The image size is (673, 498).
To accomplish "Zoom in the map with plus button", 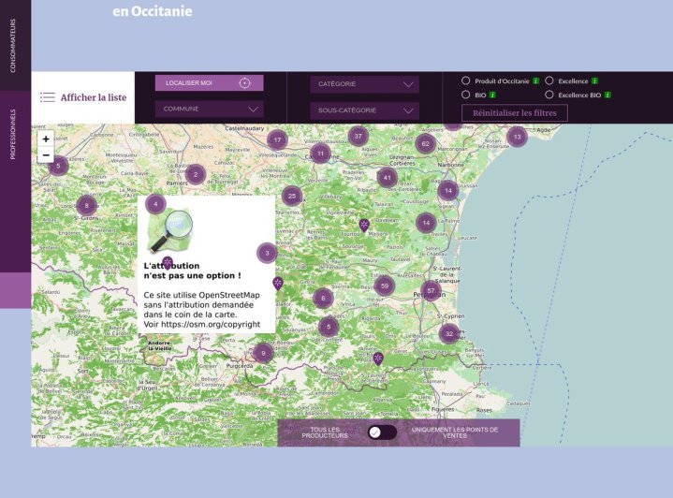I will pos(46,139).
